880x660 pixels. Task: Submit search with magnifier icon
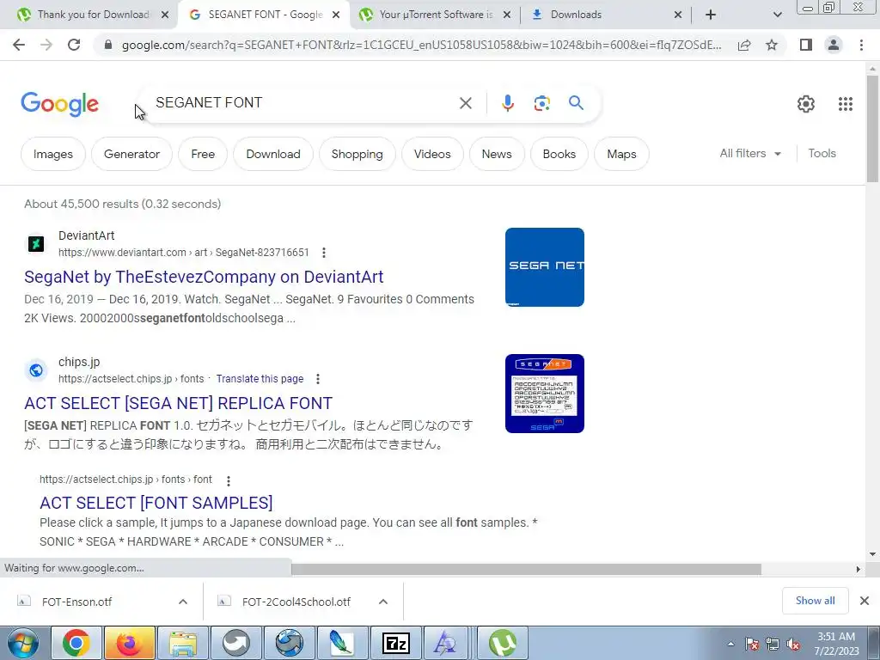(576, 103)
